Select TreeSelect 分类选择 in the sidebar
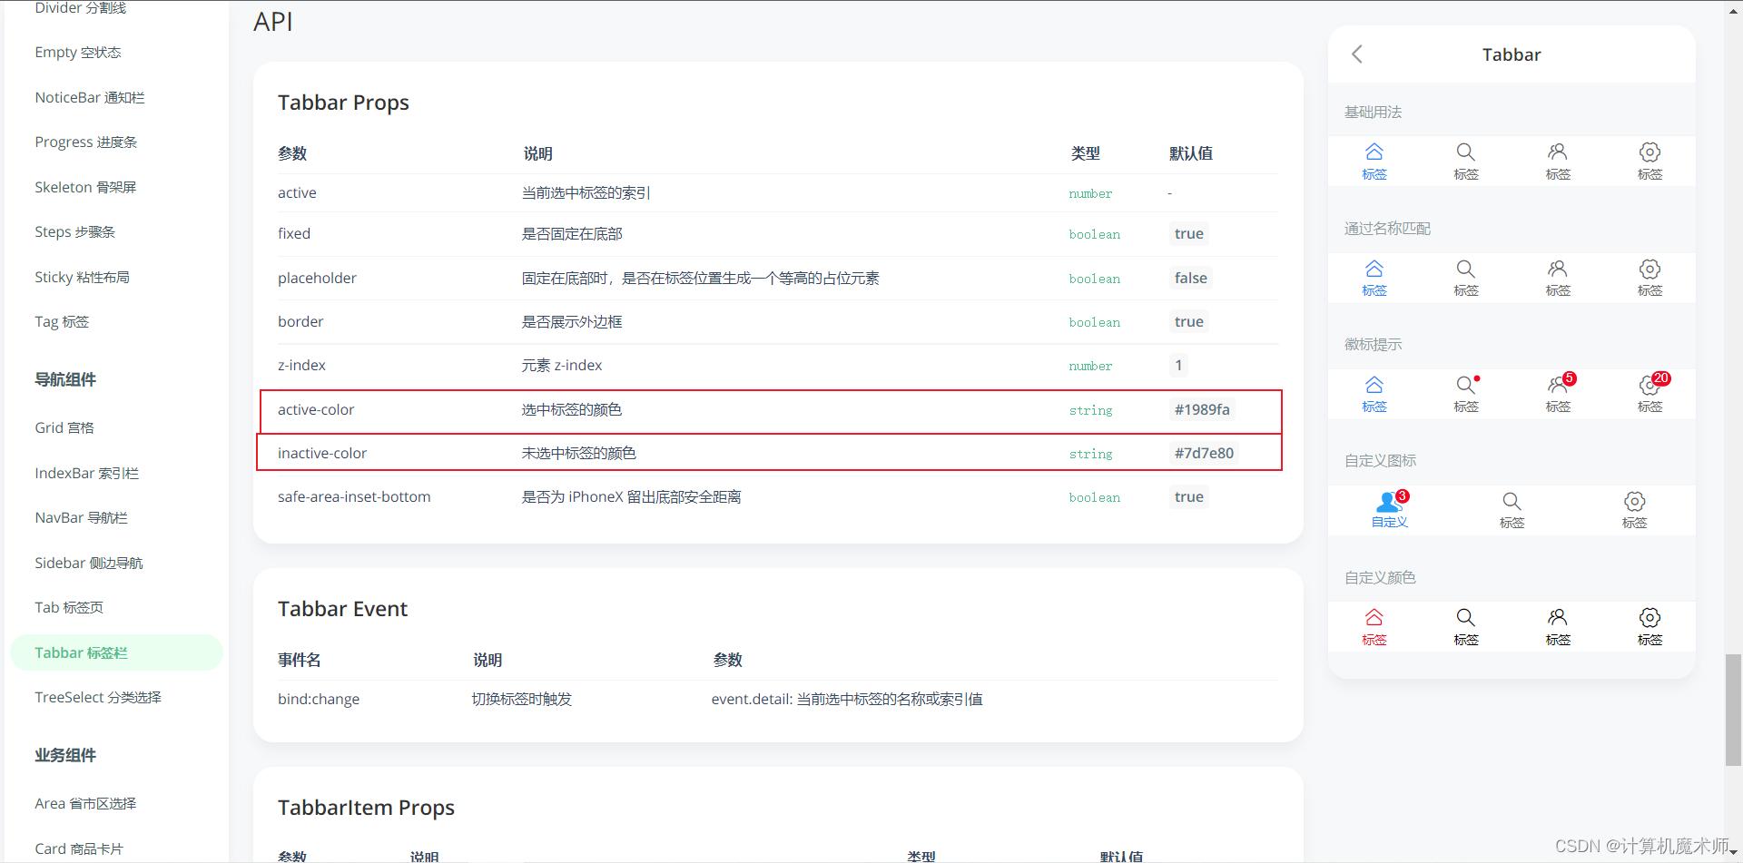 (x=97, y=697)
